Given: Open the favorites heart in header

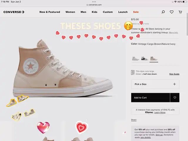Looking at the screenshot, I should 172,12.
